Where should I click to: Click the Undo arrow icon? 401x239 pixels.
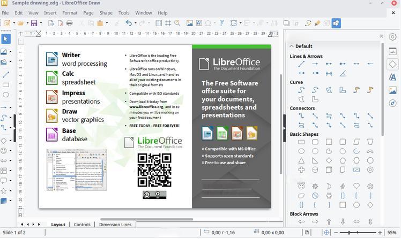click(x=128, y=23)
